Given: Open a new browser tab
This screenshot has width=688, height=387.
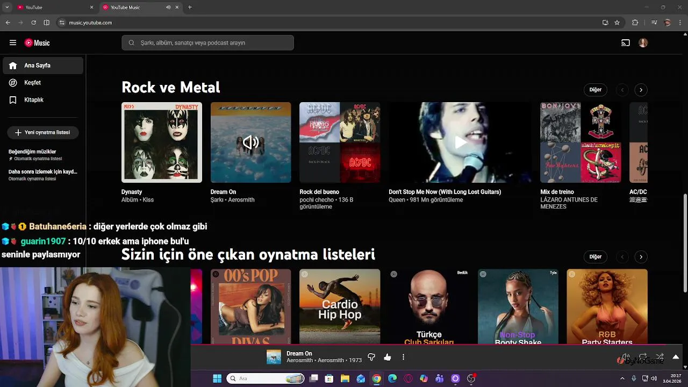Looking at the screenshot, I should point(190,8).
